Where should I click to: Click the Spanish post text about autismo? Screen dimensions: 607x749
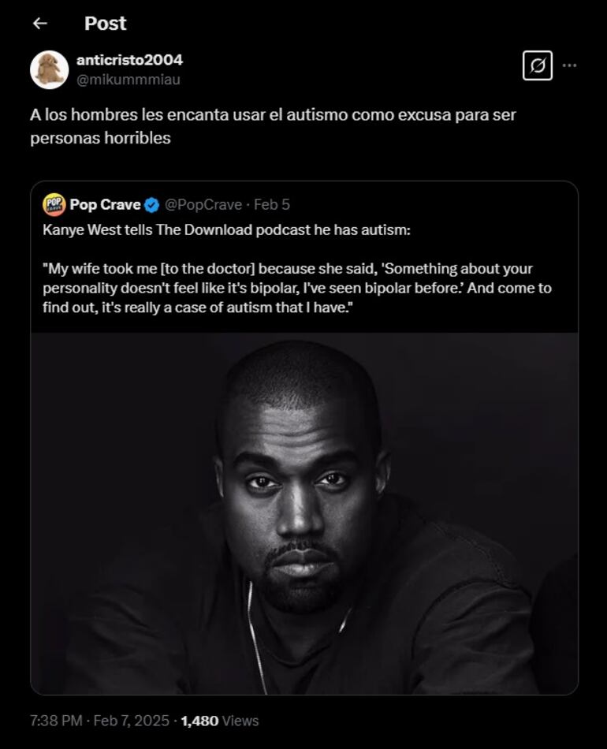tap(273, 126)
